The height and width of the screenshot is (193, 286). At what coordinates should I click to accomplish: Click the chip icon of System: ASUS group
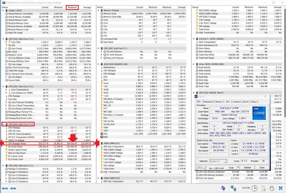(x=6, y=10)
